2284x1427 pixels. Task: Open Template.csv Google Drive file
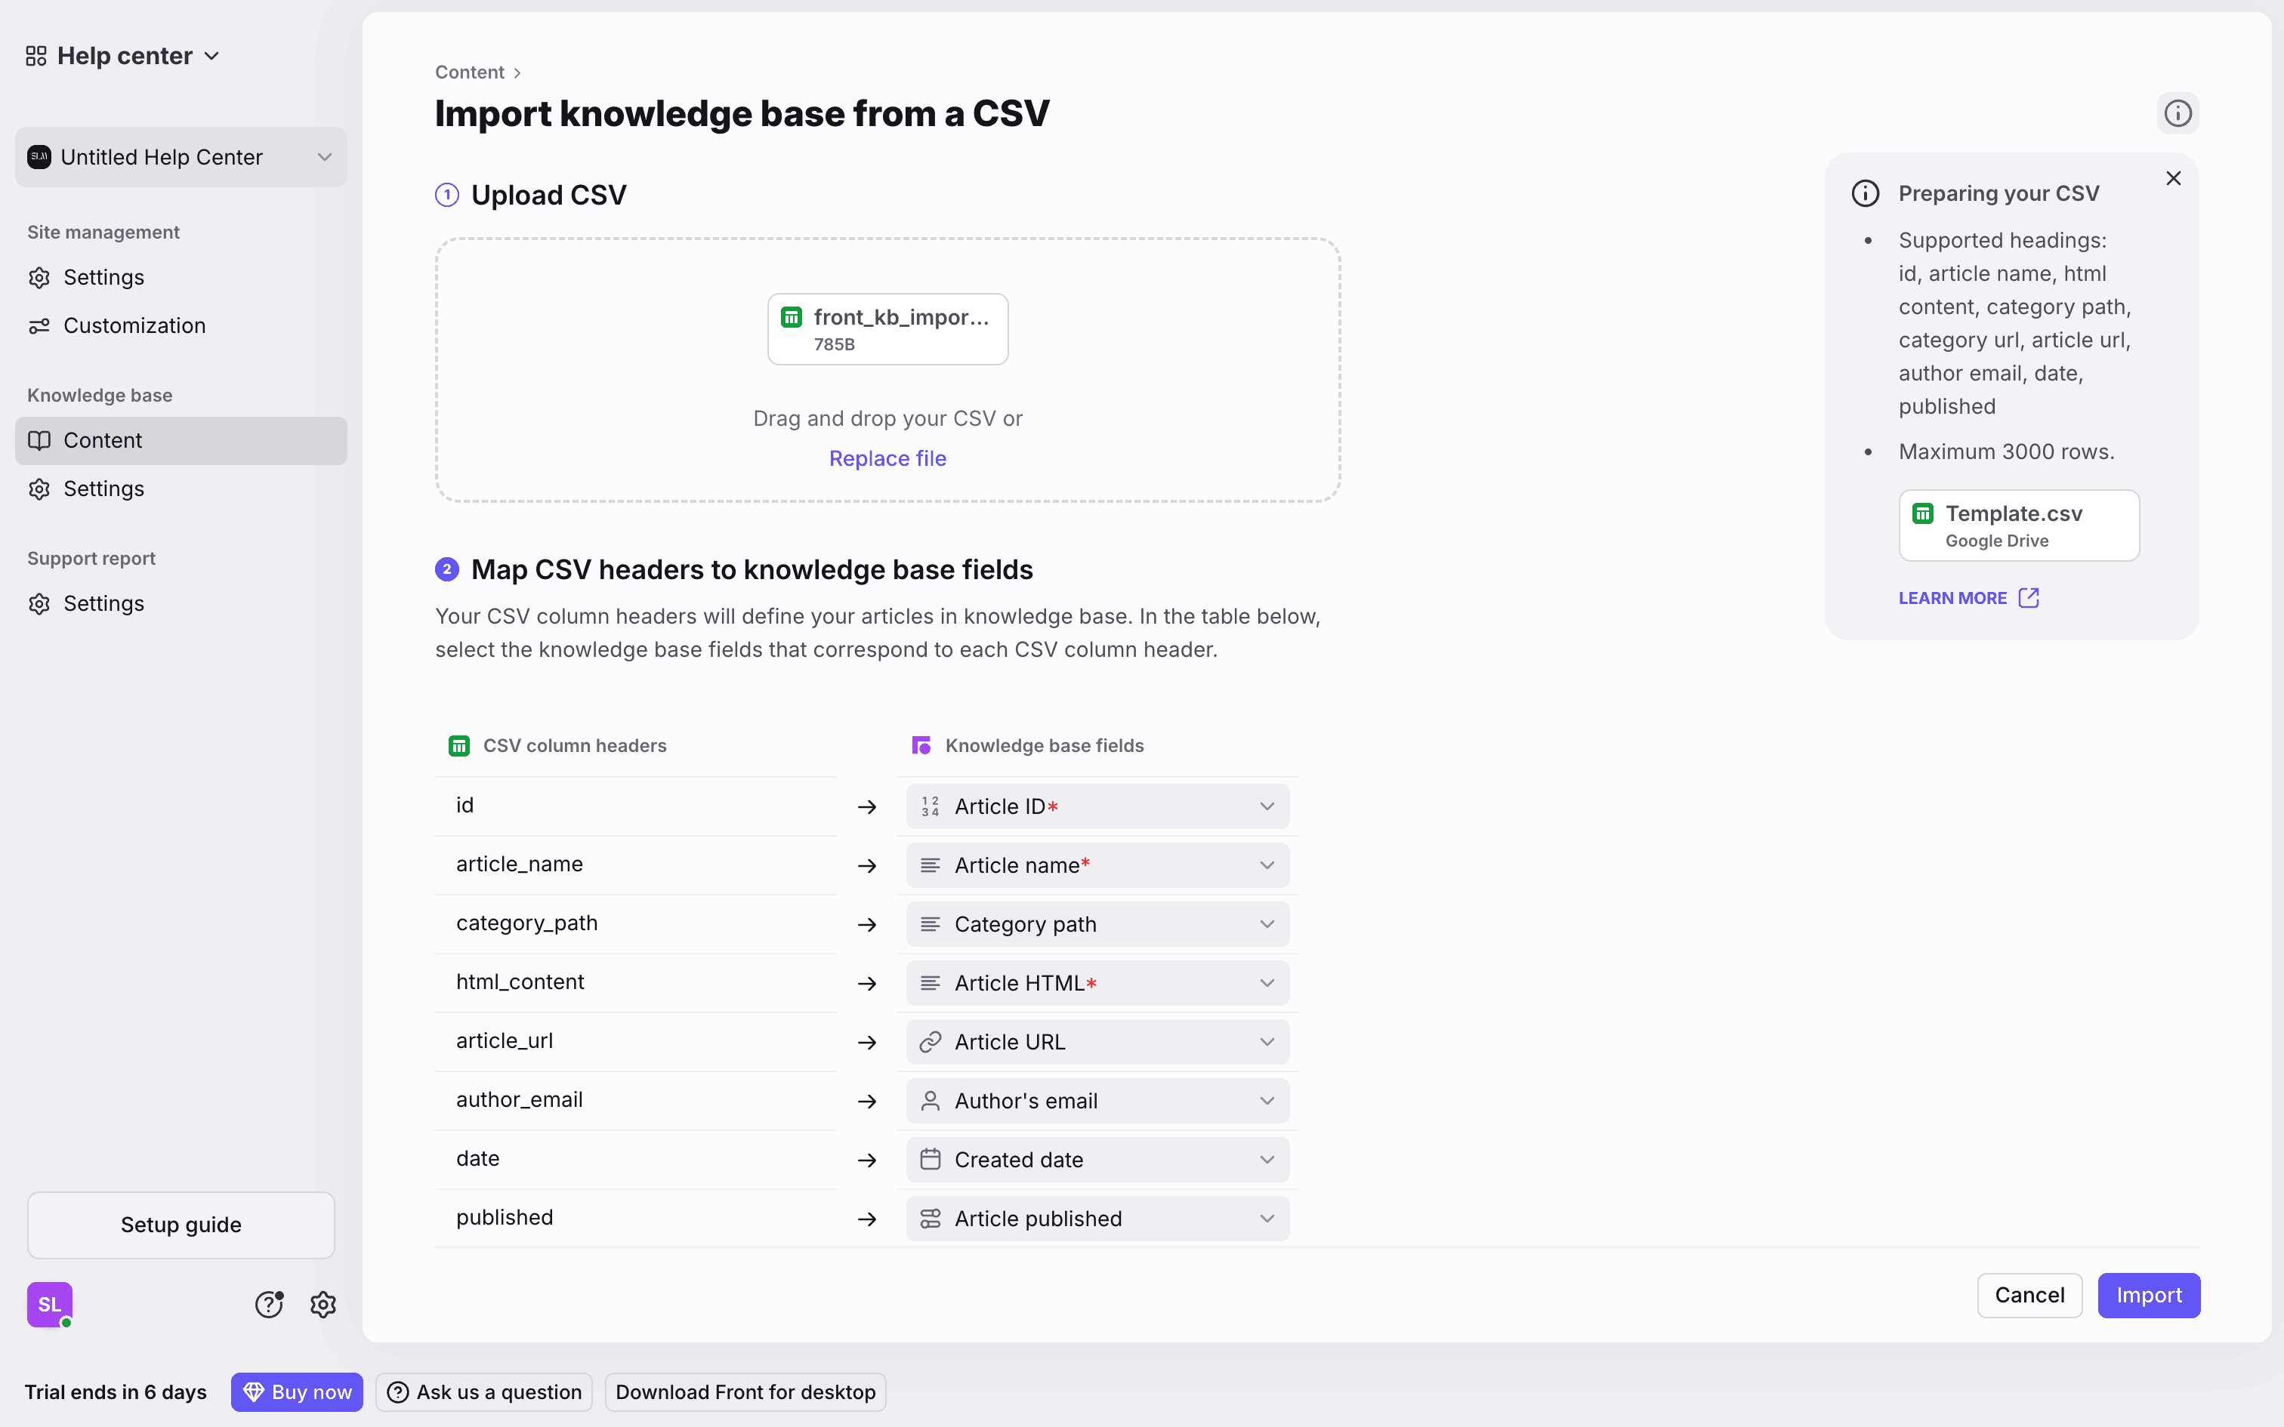point(2018,525)
